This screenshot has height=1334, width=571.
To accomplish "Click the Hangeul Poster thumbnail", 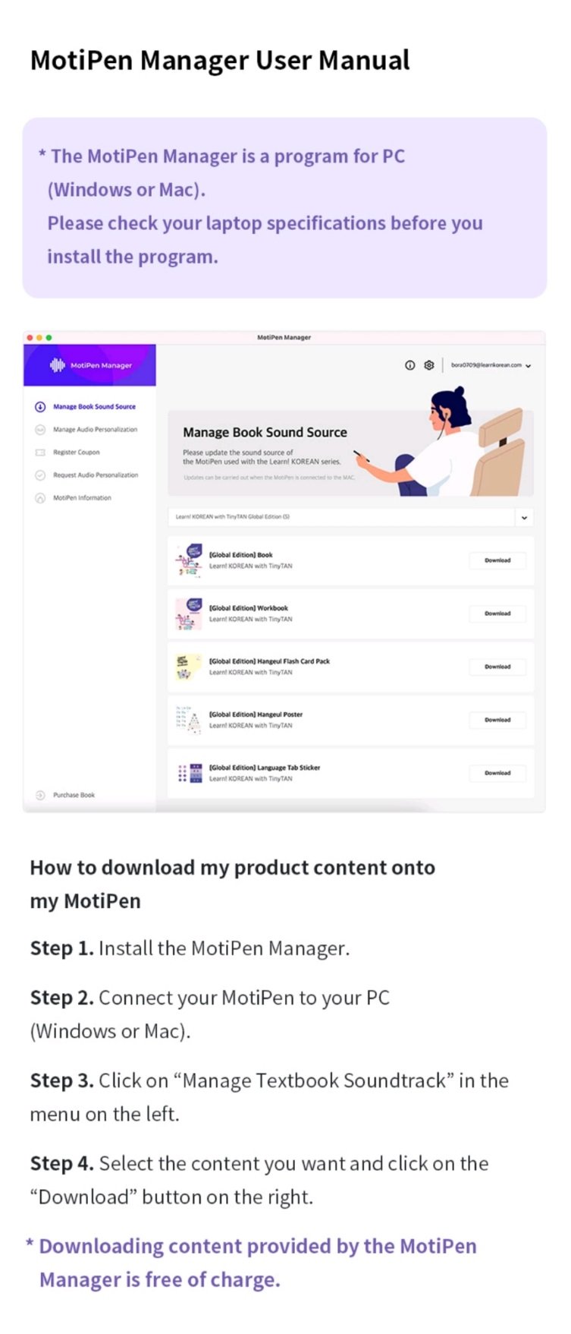I will pyautogui.click(x=189, y=720).
